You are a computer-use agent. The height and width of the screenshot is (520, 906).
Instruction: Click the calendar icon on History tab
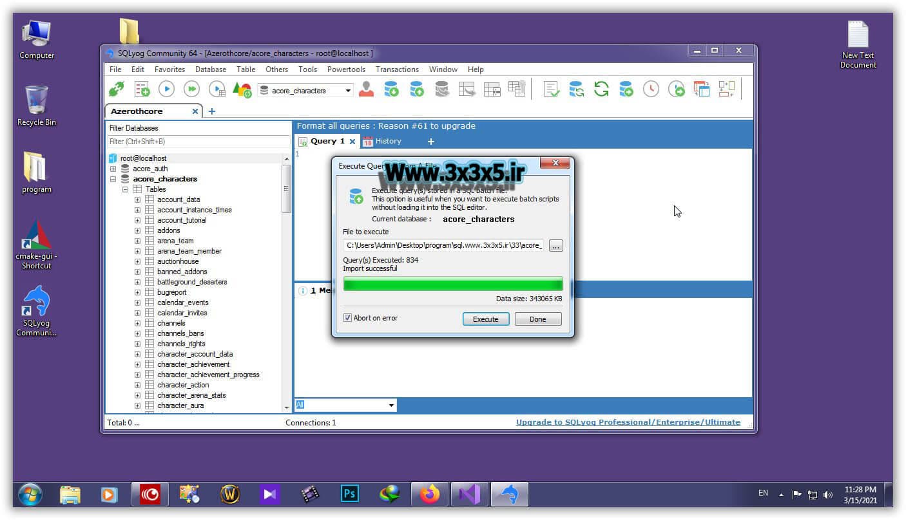368,142
